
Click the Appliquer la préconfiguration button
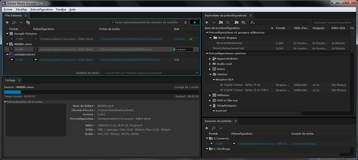(x=333, y=22)
